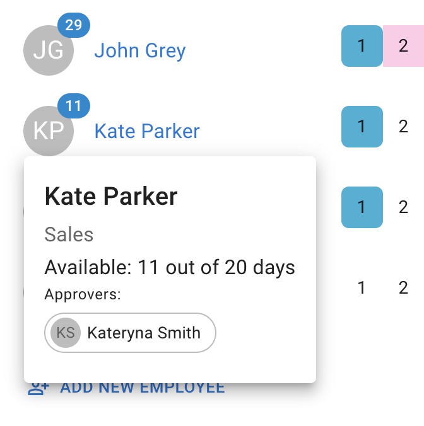Select day 2 in Kate Parker's row

403,127
